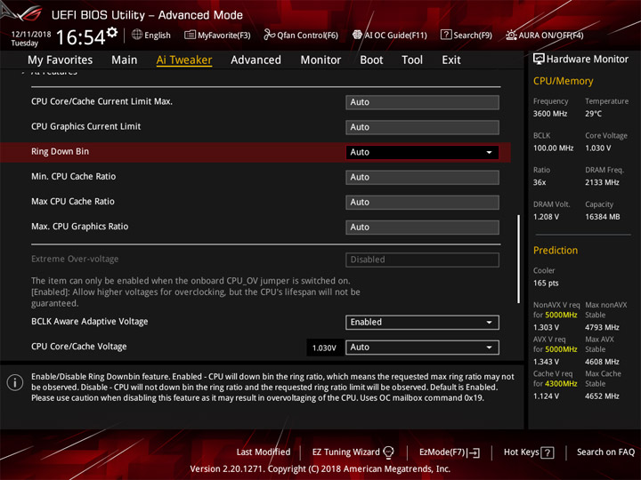Click Max. CPU Graphics Ratio field
641x480 pixels.
422,228
